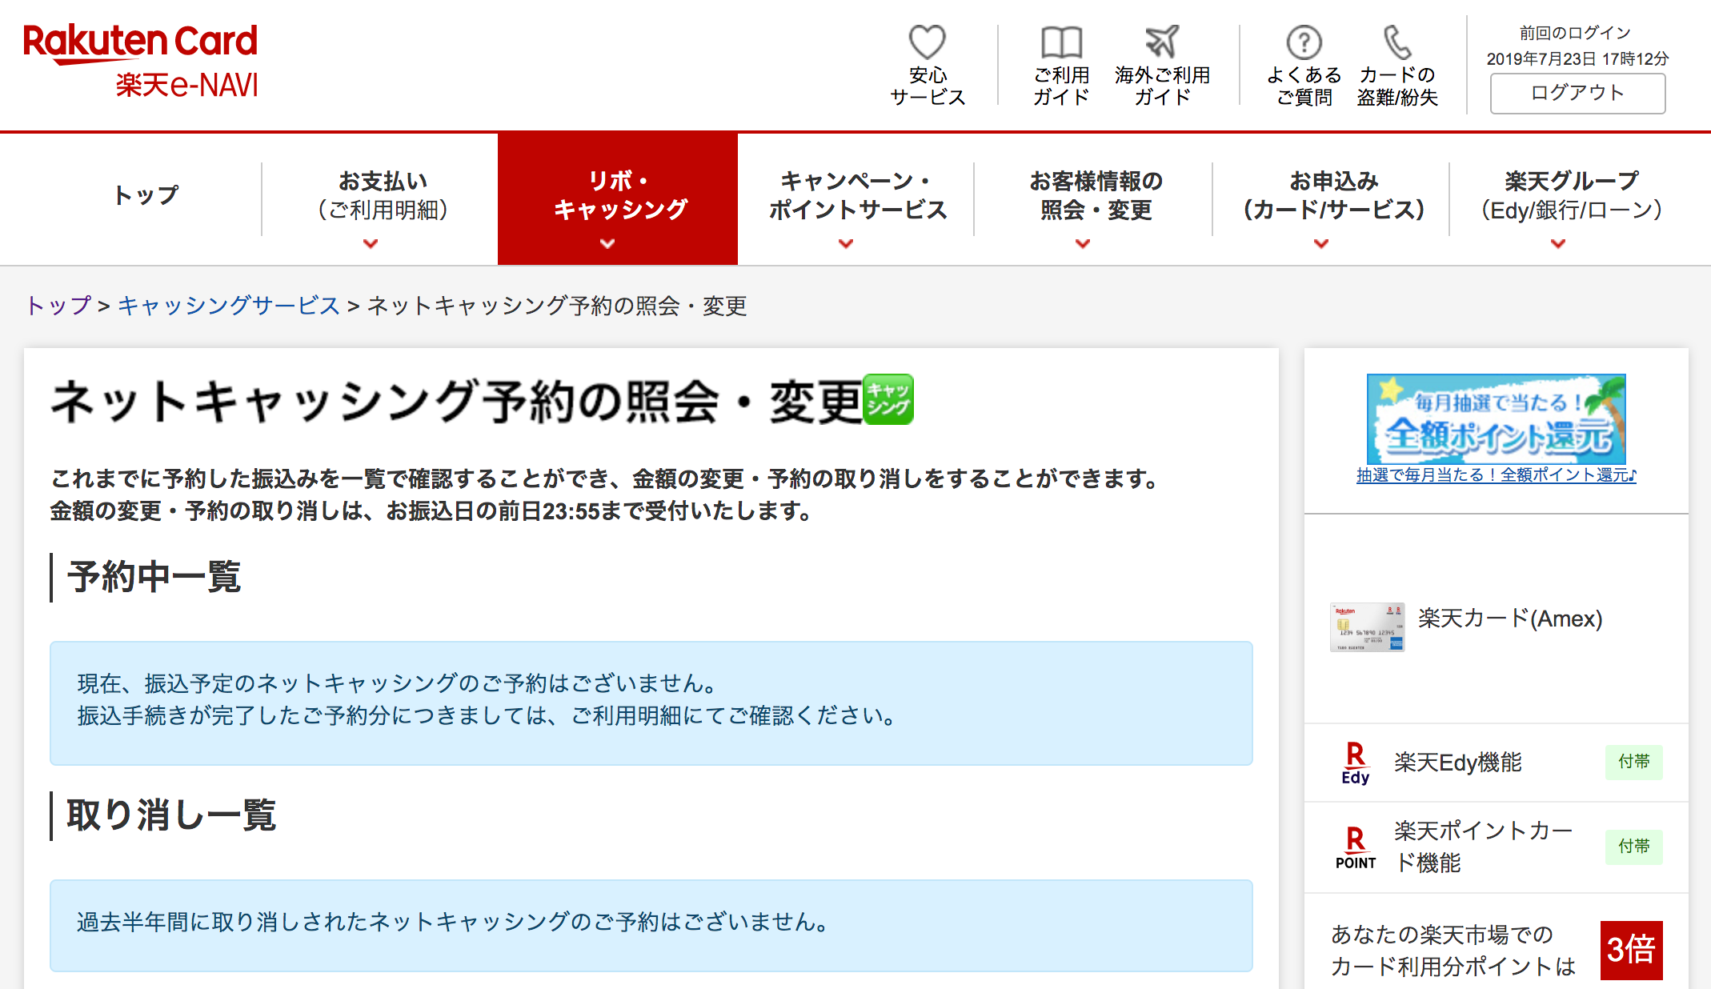Select the 楽天Edy機能 row label
This screenshot has width=1711, height=989.
click(1457, 763)
